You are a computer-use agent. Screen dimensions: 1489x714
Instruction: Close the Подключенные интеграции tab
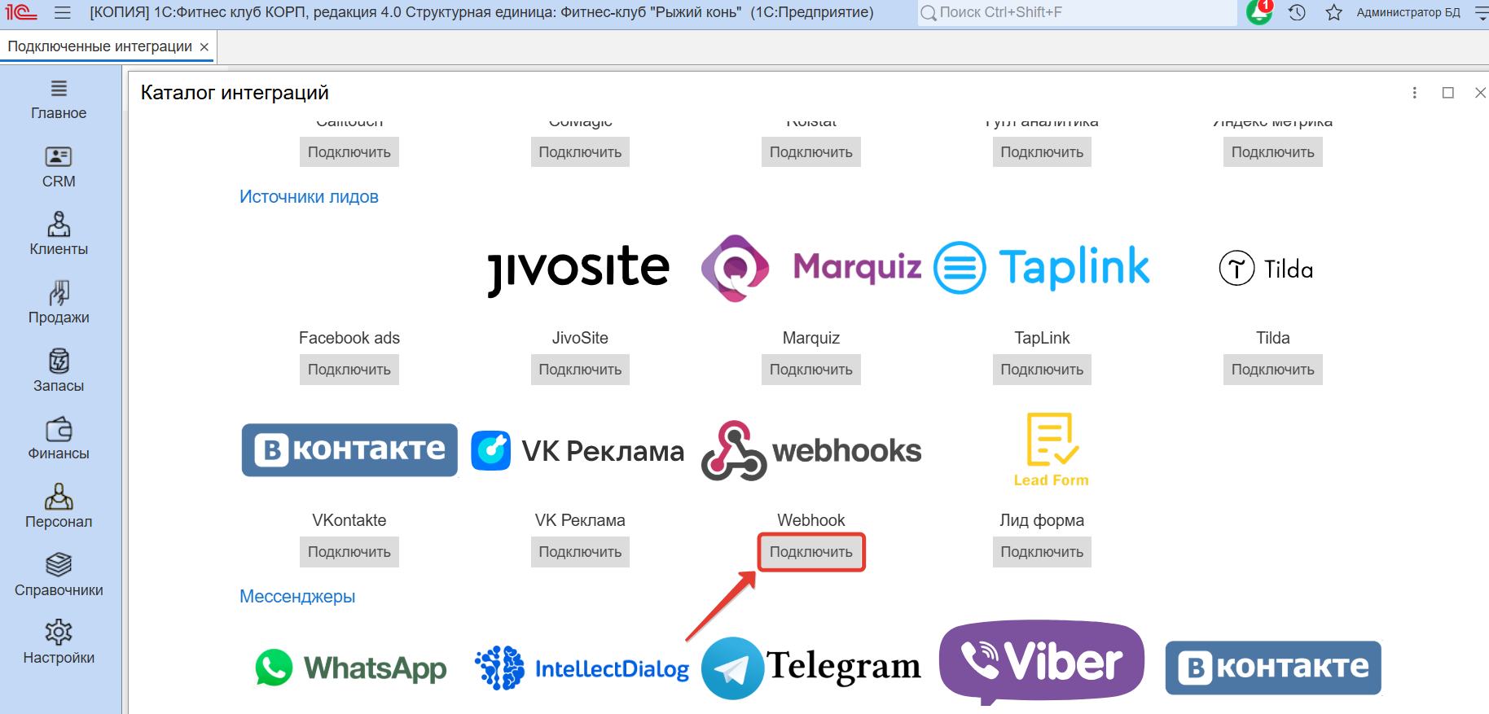204,47
